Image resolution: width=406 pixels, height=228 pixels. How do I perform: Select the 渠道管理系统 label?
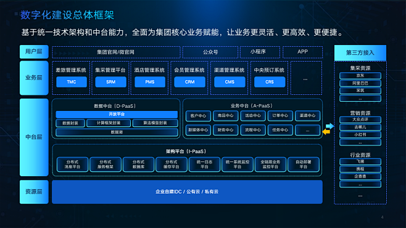(x=229, y=70)
